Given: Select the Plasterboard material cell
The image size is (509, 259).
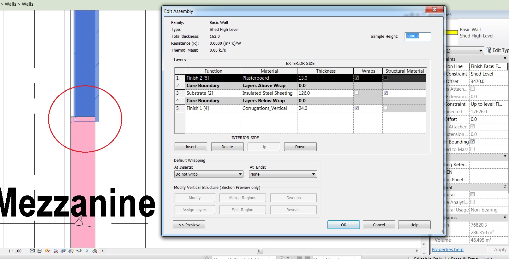Looking at the screenshot, I should point(269,78).
